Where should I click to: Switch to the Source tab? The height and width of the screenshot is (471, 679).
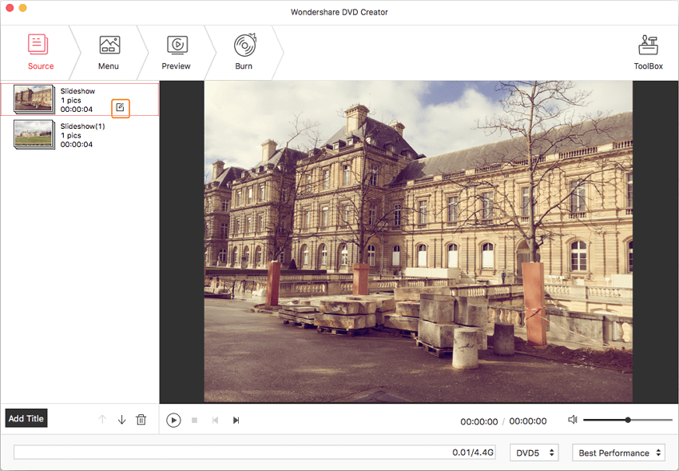coord(40,52)
